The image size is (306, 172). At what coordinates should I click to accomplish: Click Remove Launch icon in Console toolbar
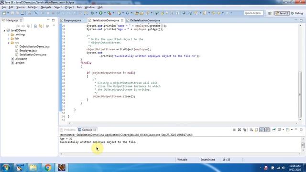[240, 130]
